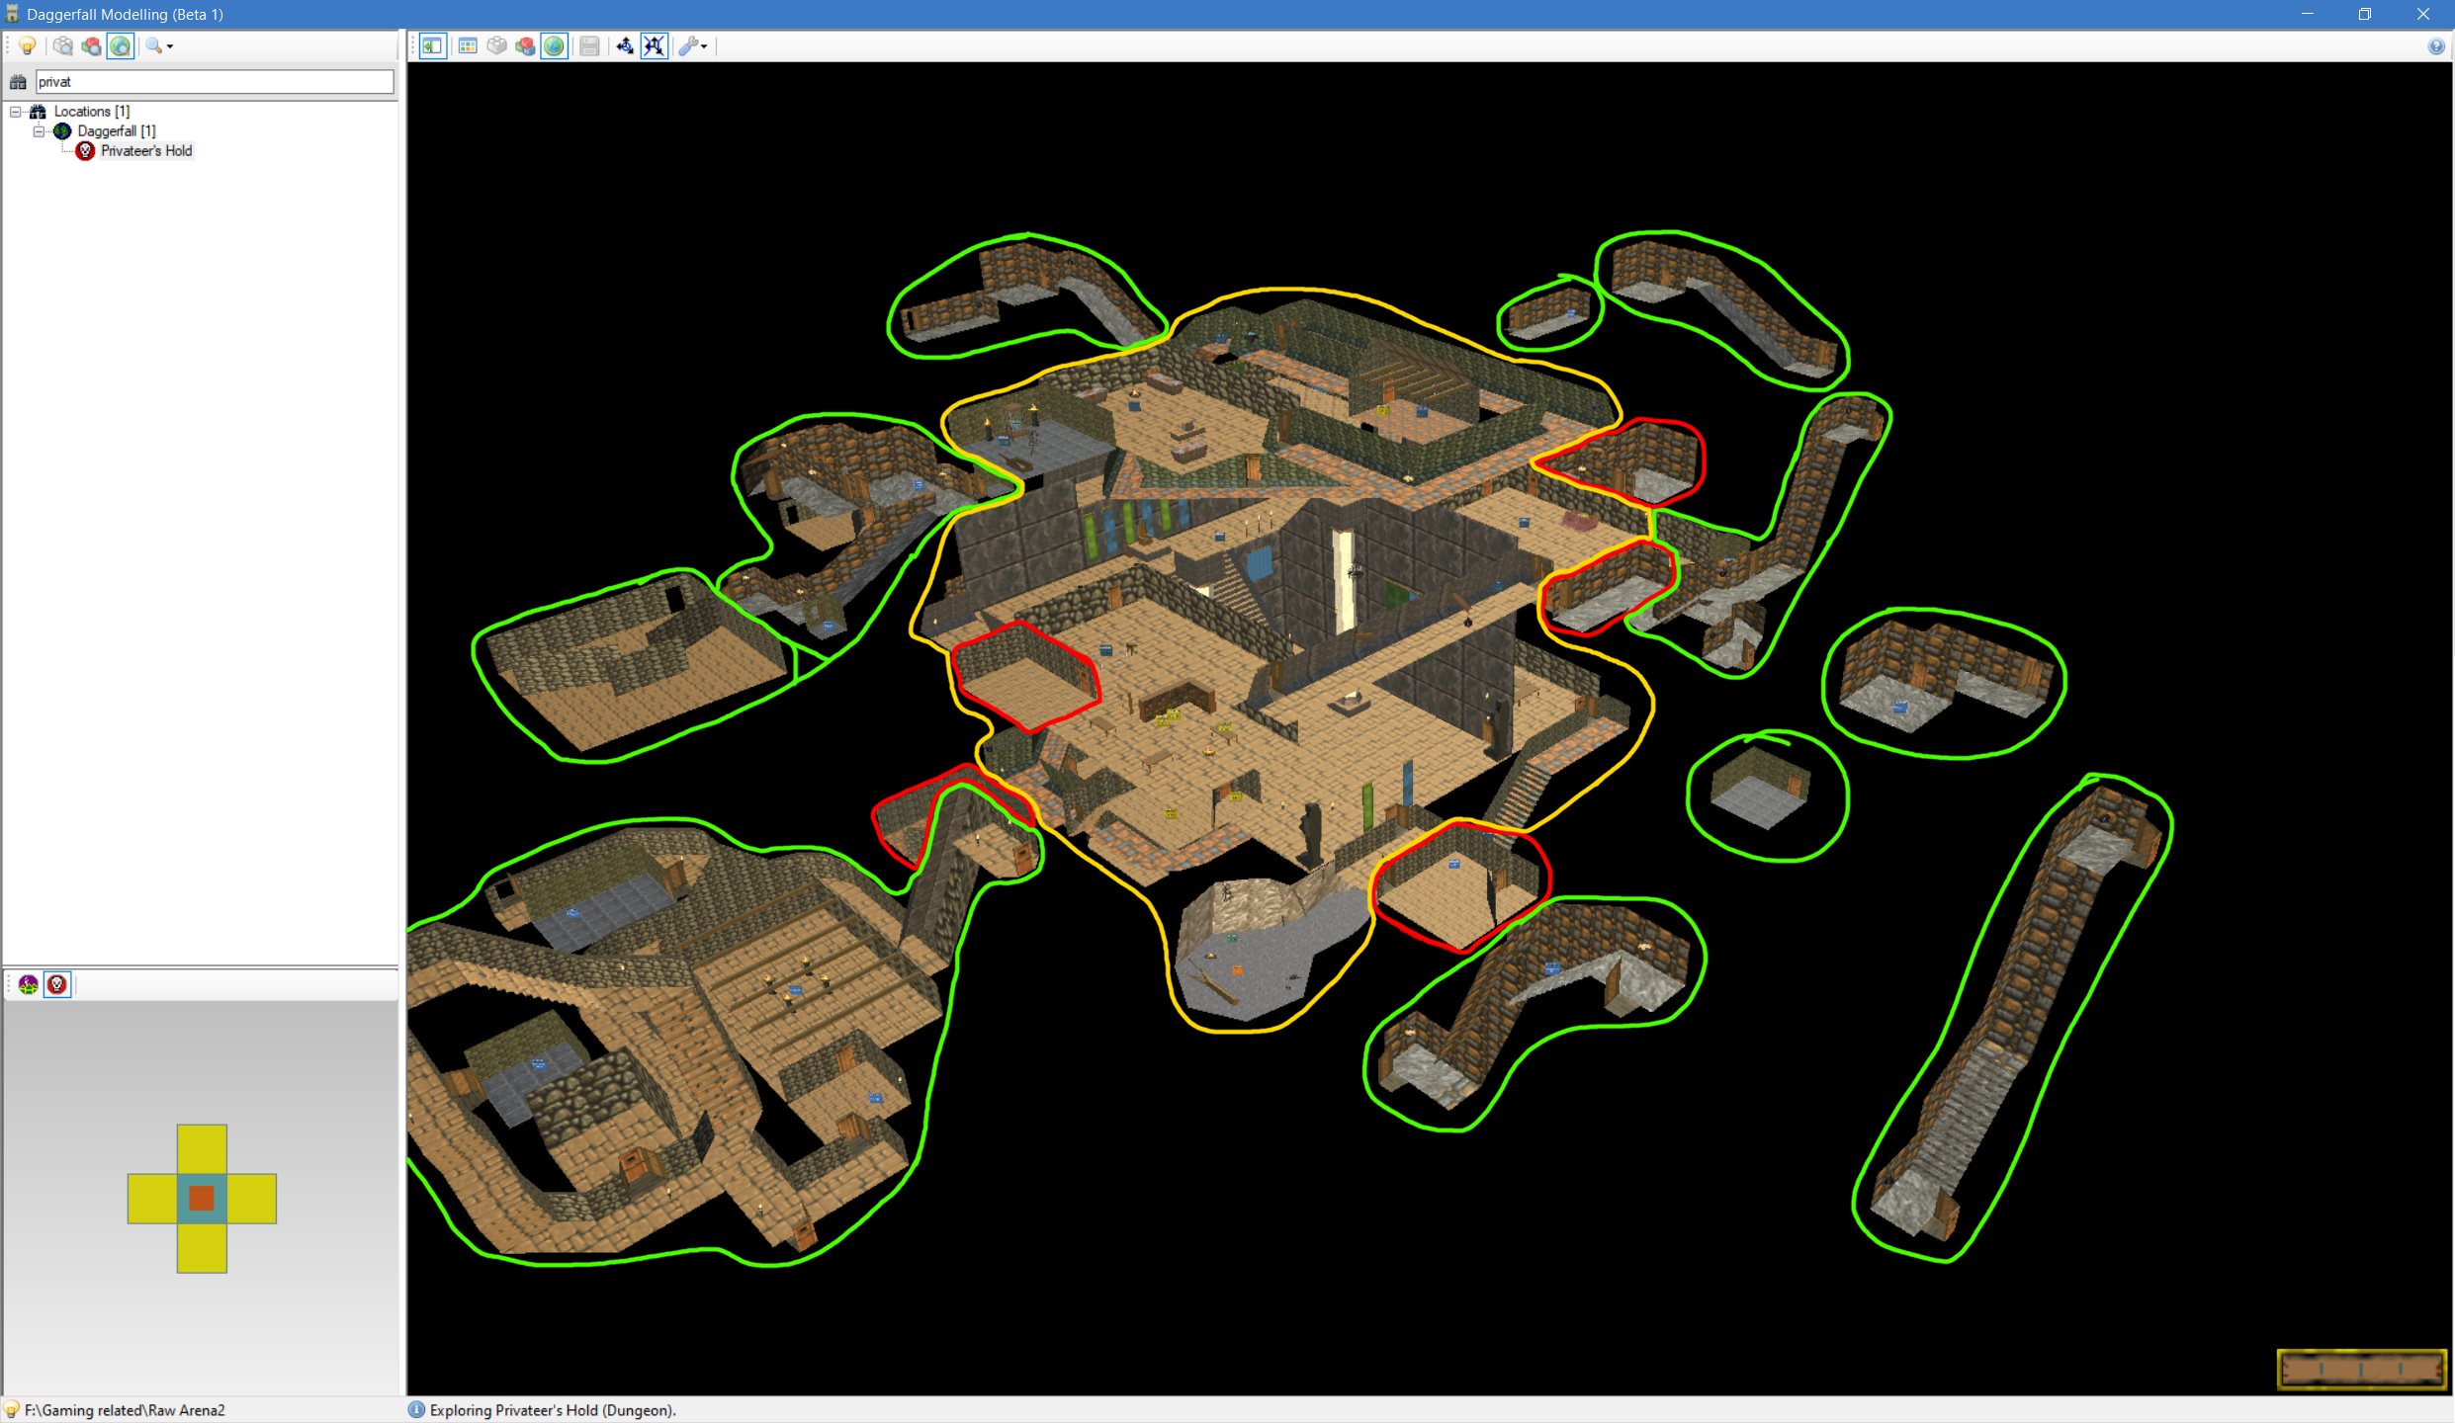Click the search models brick icon
Viewport: 2455px width, 1423px height.
pyautogui.click(x=63, y=45)
